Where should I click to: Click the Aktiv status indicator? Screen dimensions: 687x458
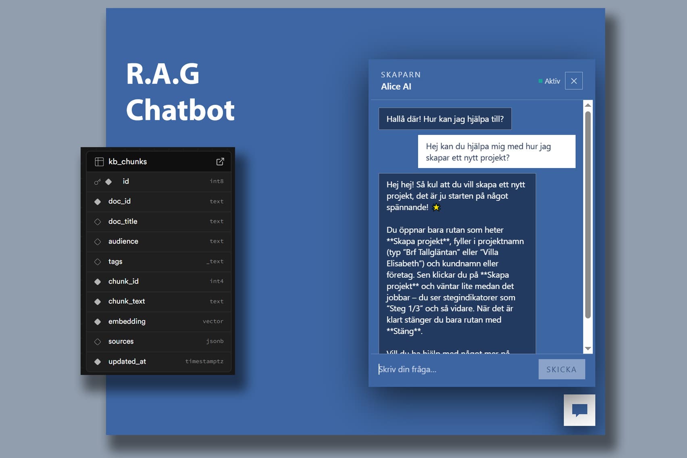(549, 81)
